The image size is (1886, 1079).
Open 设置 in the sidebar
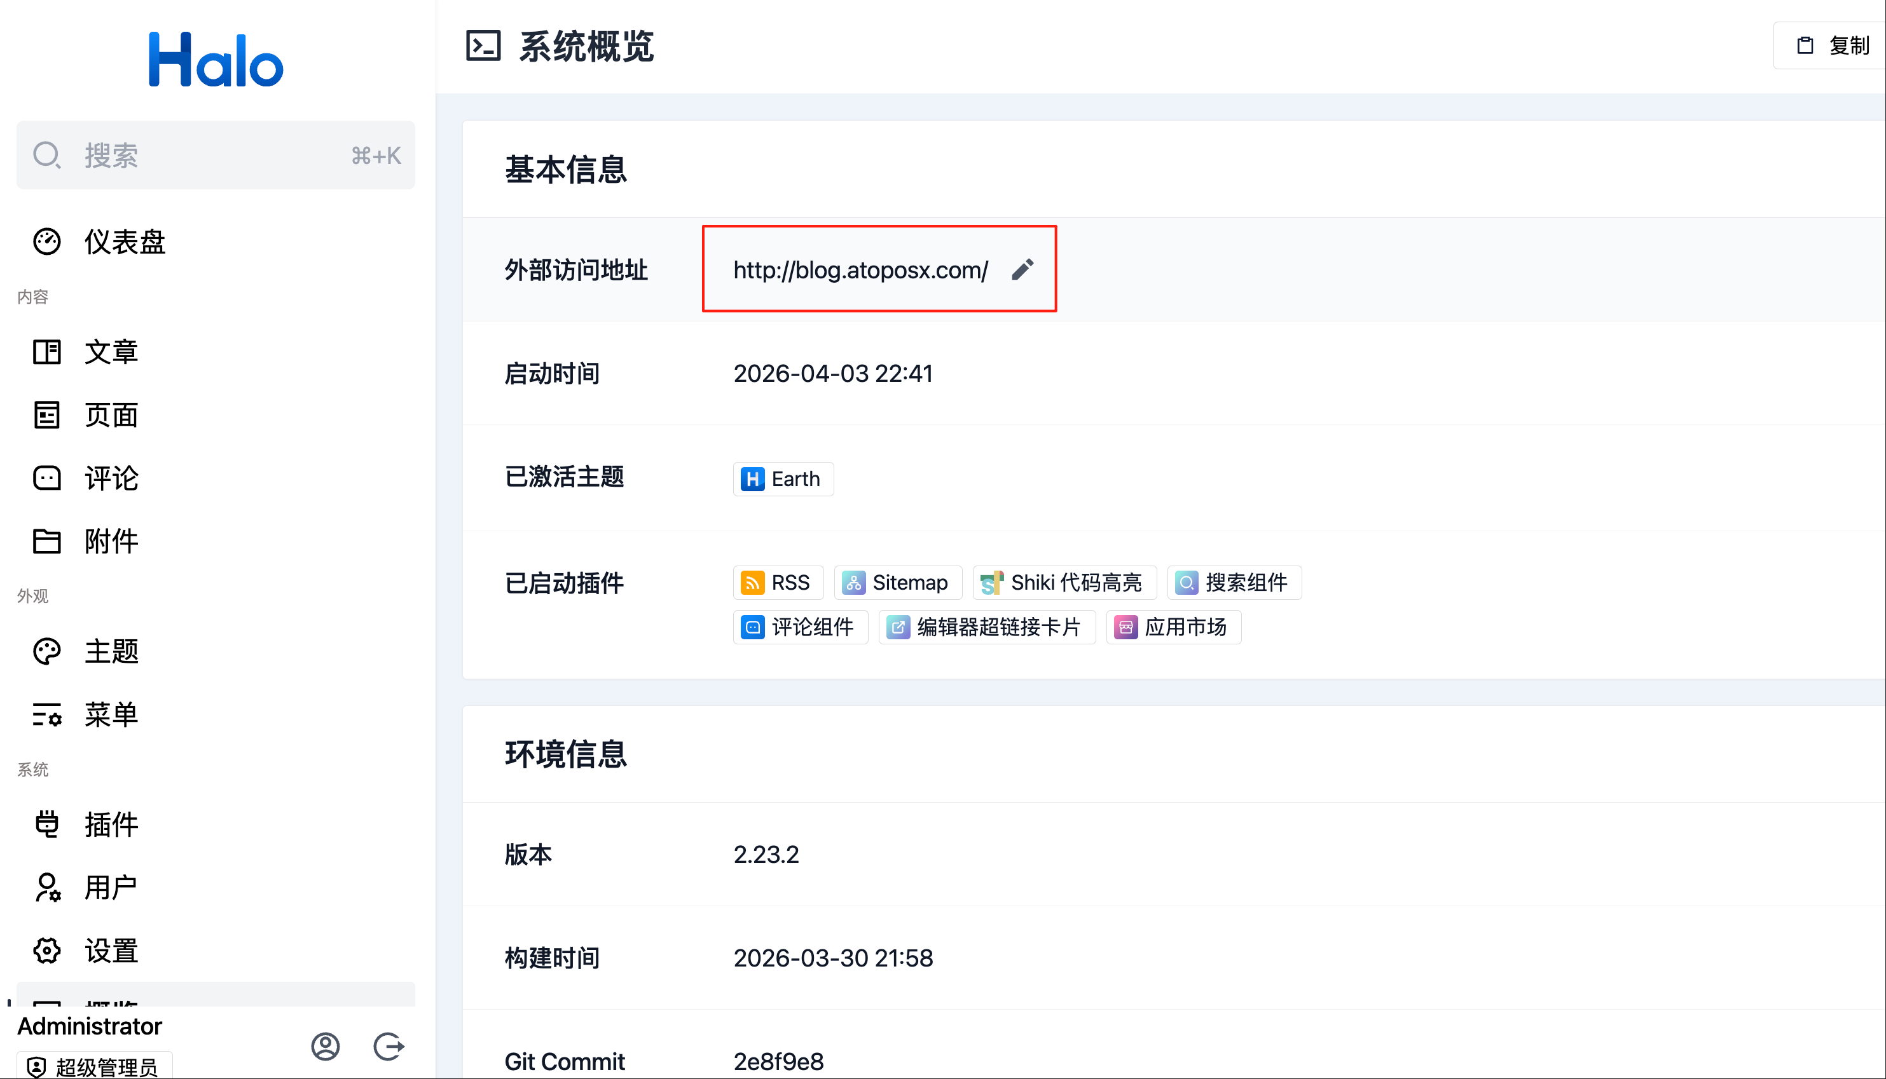click(111, 951)
